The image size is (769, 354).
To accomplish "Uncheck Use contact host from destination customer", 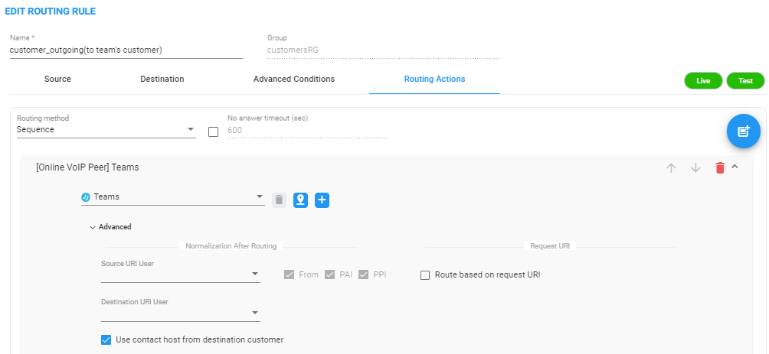I will pyautogui.click(x=106, y=339).
